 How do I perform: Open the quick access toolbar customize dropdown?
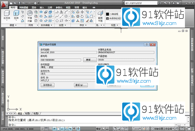click(39, 3)
